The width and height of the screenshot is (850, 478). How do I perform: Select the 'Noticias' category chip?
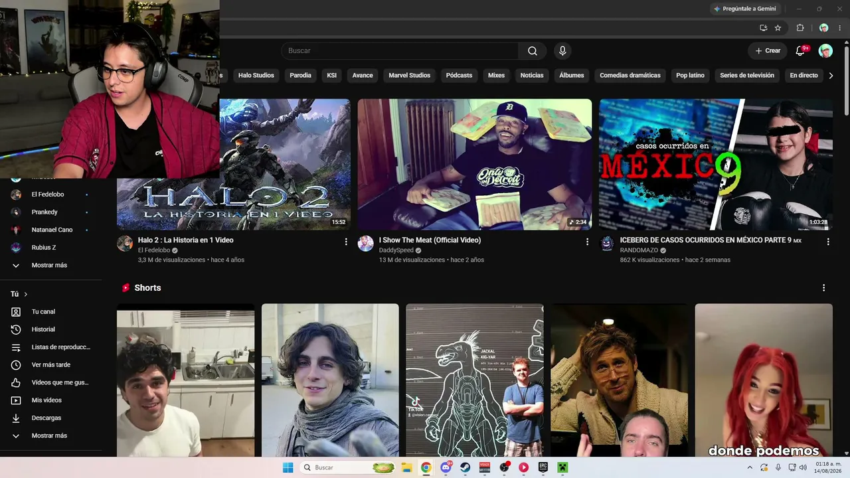(532, 76)
